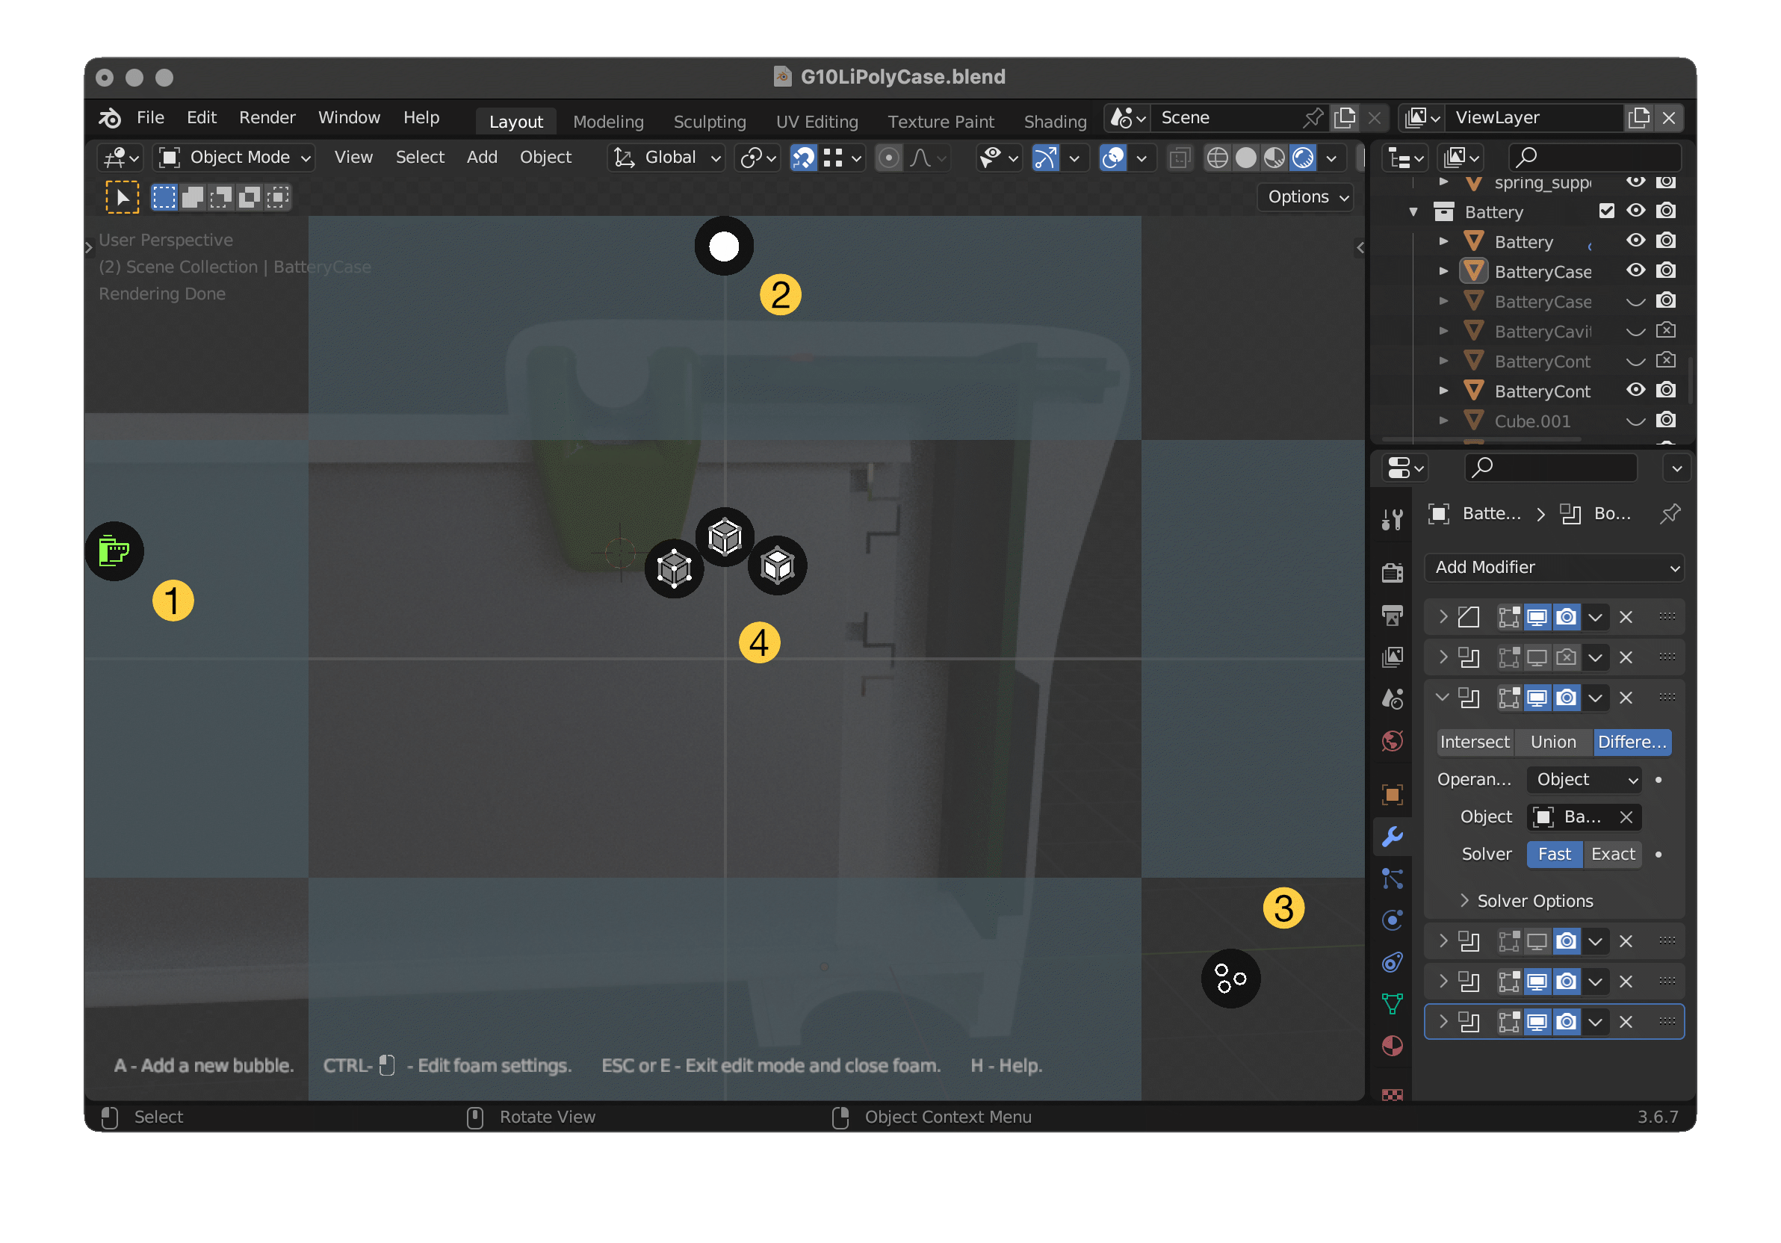Open the Output properties tab
Viewport: 1781px width, 1243px height.
1393,616
